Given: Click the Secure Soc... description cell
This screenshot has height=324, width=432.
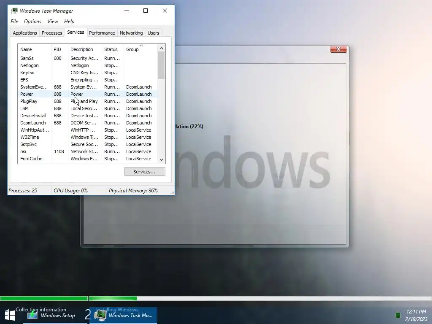Looking at the screenshot, I should 84,144.
